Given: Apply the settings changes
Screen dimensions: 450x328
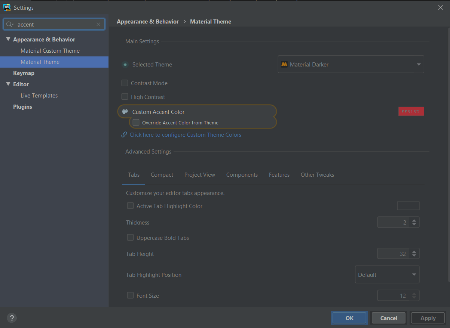Looking at the screenshot, I should point(428,318).
